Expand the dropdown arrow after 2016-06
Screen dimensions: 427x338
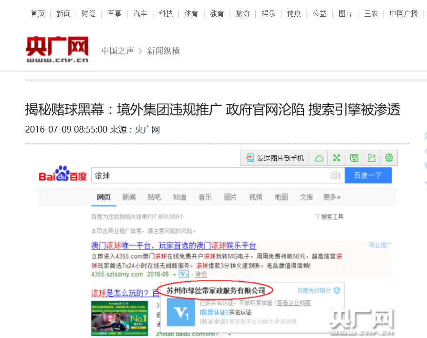175,275
